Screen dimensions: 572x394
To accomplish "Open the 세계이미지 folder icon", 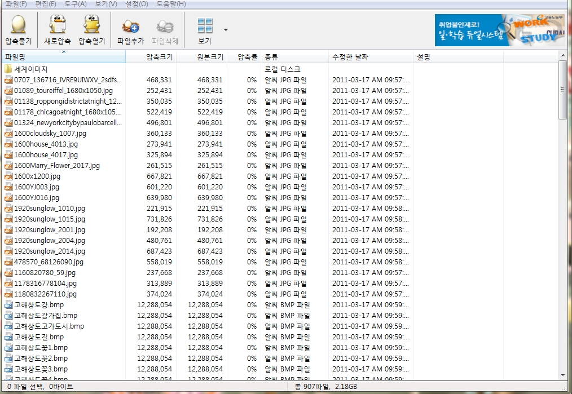I will point(8,69).
